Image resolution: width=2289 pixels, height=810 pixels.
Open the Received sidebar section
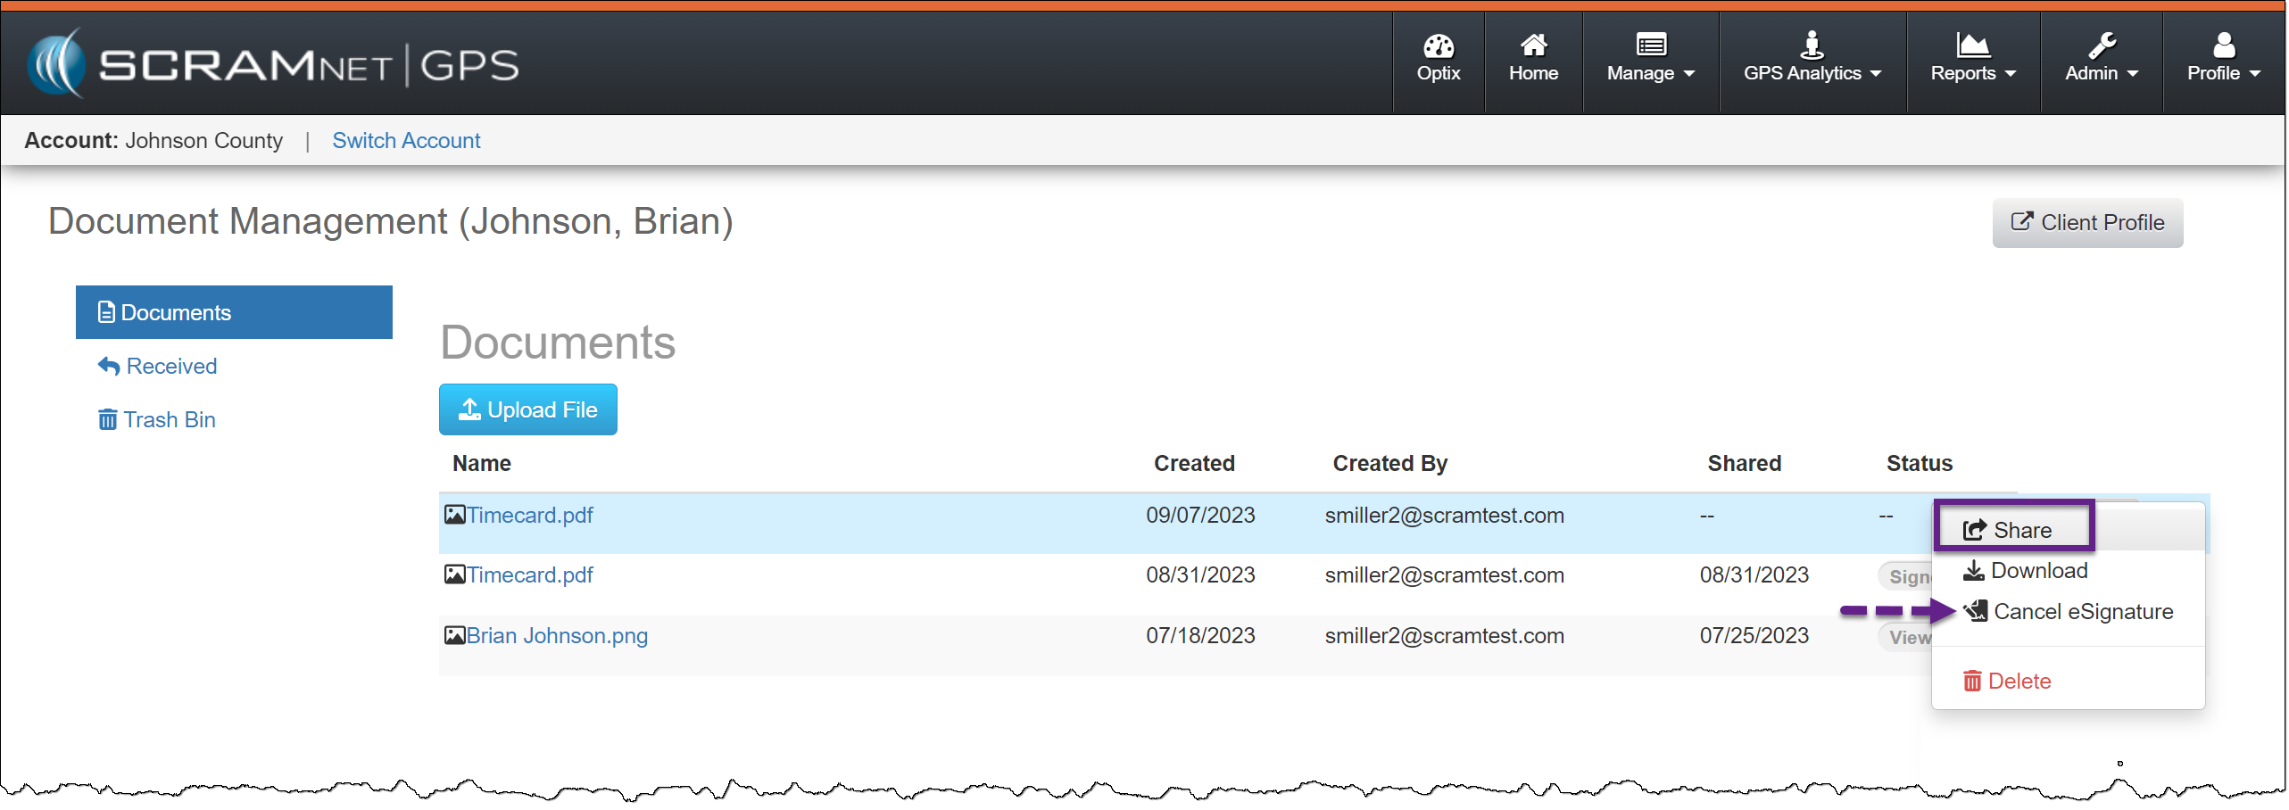170,366
